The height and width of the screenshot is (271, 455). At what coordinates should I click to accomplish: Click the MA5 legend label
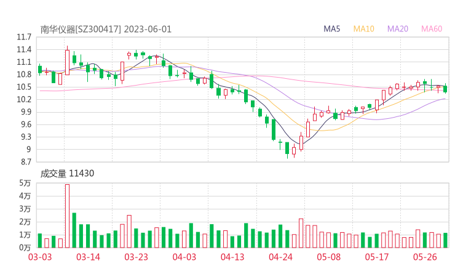click(x=331, y=29)
